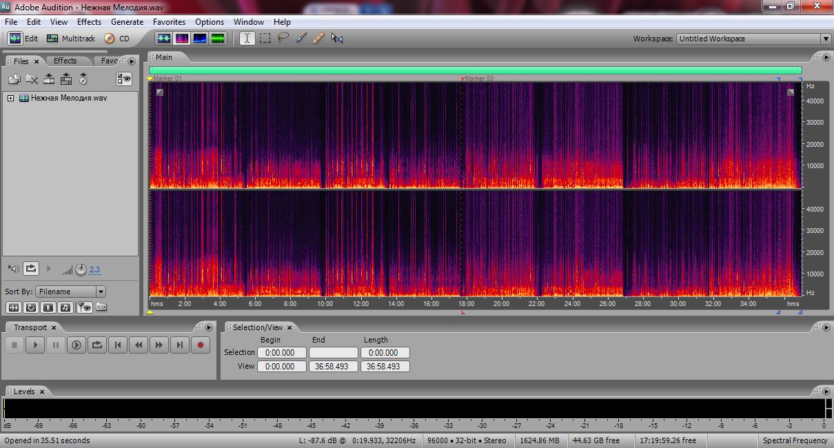Click the Import File folder icon

pyautogui.click(x=14, y=79)
